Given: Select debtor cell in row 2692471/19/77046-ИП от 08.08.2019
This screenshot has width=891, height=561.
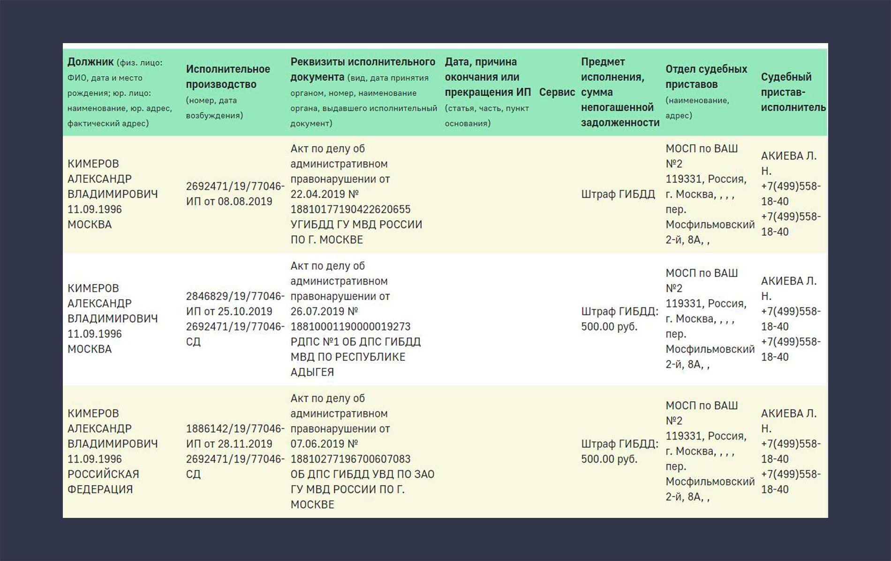Looking at the screenshot, I should [x=113, y=194].
